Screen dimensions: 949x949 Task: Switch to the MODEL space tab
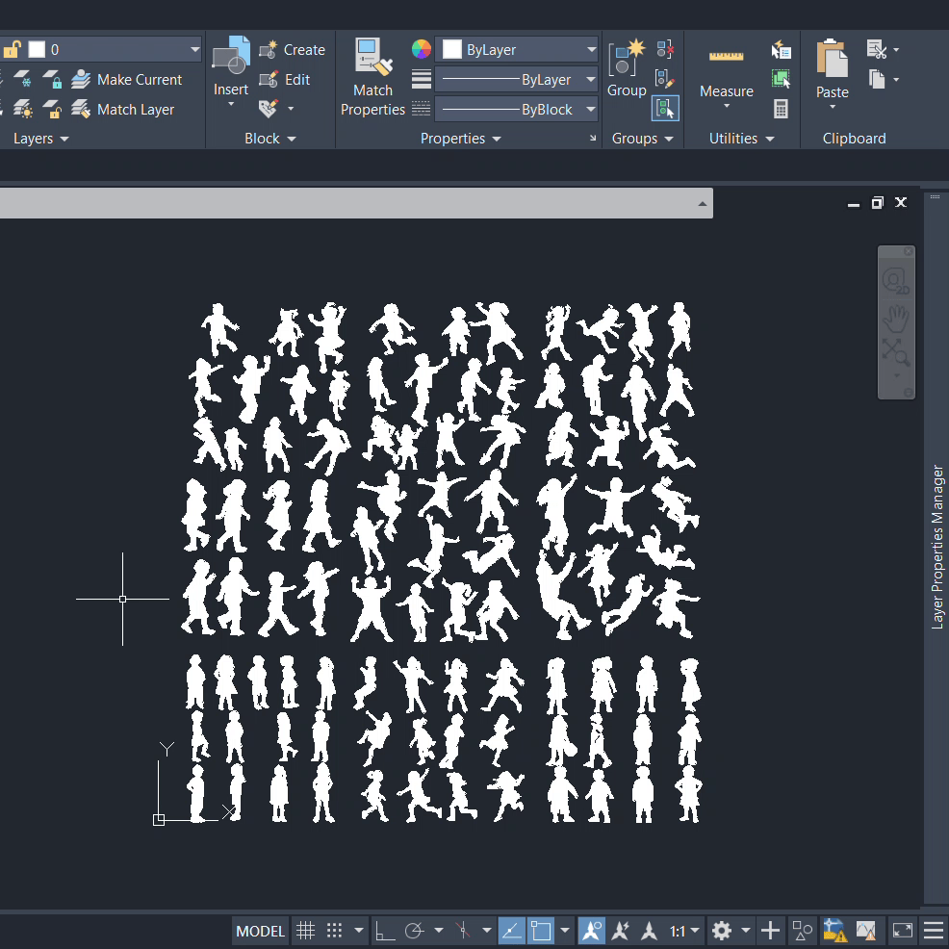[x=260, y=931]
